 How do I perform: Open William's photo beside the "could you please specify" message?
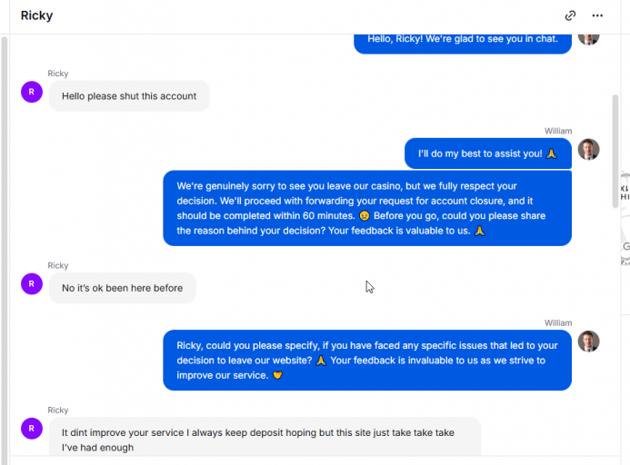coord(588,341)
